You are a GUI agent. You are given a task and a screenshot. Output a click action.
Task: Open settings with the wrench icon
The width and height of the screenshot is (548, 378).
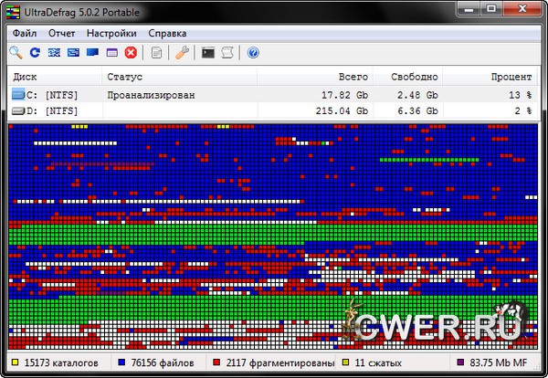coord(182,53)
